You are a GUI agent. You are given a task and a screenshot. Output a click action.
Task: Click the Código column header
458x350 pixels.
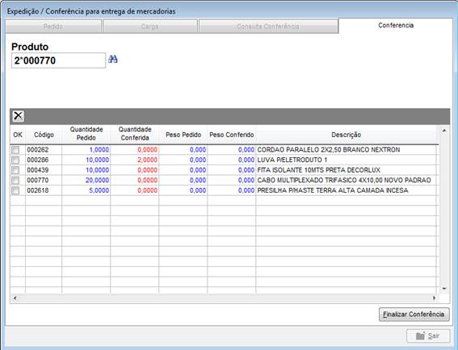coord(44,135)
